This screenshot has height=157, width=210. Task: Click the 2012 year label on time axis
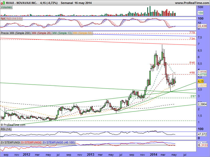click(x=27, y=155)
